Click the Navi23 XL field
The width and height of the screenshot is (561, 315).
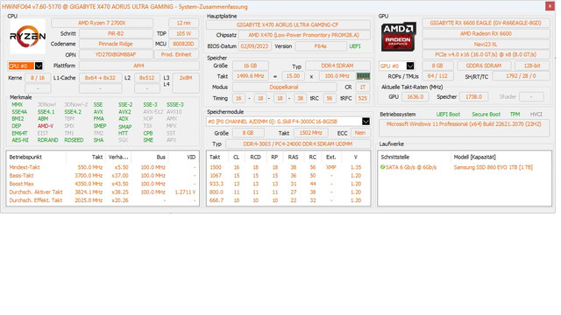(x=486, y=45)
